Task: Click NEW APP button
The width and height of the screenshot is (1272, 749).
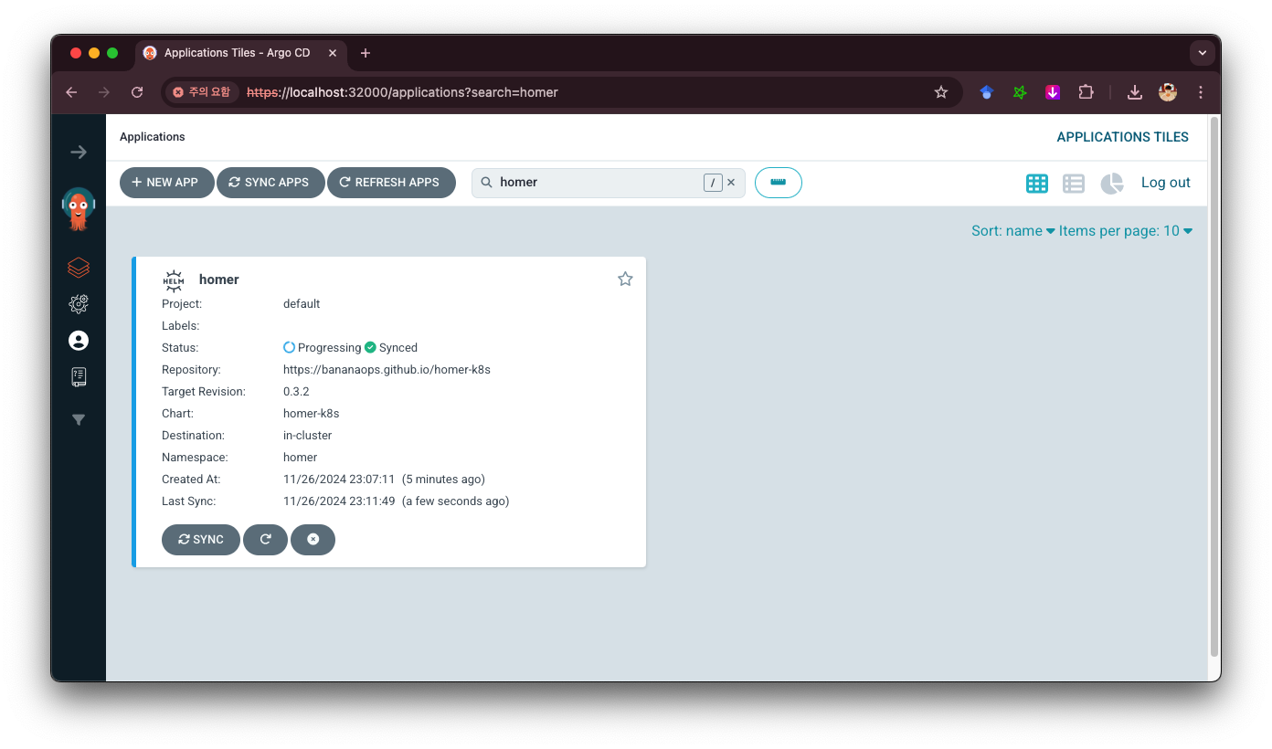Action: pos(166,183)
